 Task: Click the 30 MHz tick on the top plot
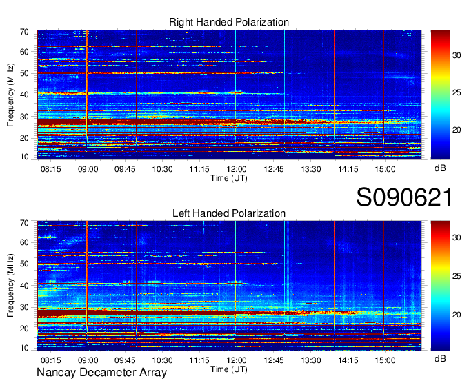point(24,117)
